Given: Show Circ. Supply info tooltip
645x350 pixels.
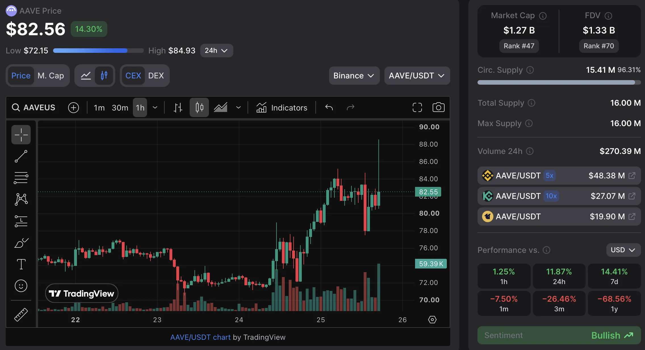Looking at the screenshot, I should coord(530,70).
